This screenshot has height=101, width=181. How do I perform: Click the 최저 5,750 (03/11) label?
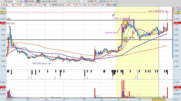[x=40, y=63]
